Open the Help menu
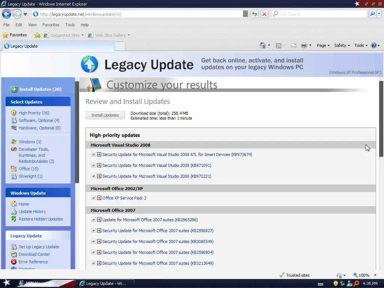This screenshot has width=384, height=288. pos(84,25)
